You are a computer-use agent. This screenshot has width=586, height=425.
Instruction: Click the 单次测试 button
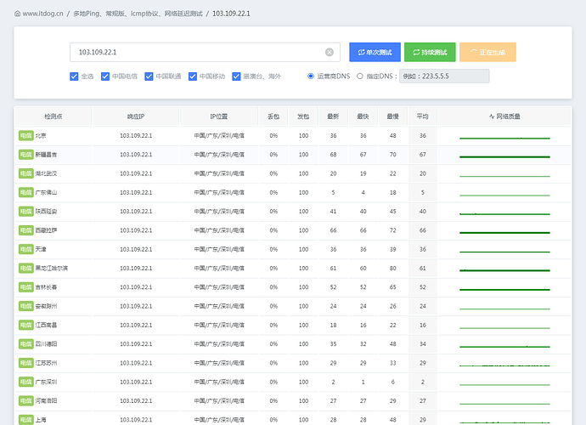click(x=375, y=52)
